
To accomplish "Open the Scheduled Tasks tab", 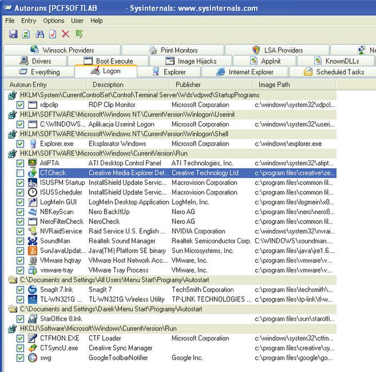I will (333, 72).
